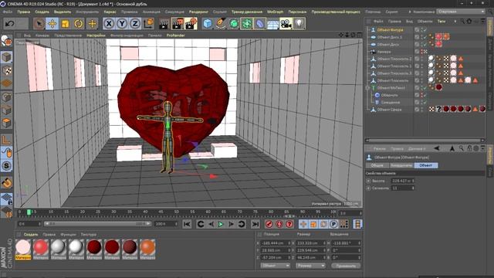This screenshot has width=494, height=278.
Task: Open the Компоновка layout dropdown
Action: coord(461,12)
